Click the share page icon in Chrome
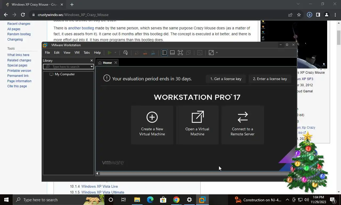This screenshot has width=341, height=205. point(290,15)
